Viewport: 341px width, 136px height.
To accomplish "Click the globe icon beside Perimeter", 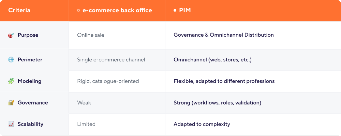I will [x=11, y=60].
